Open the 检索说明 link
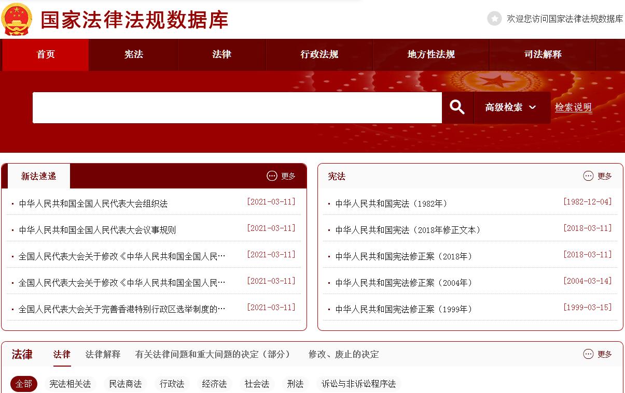This screenshot has height=393, width=625. click(x=573, y=107)
